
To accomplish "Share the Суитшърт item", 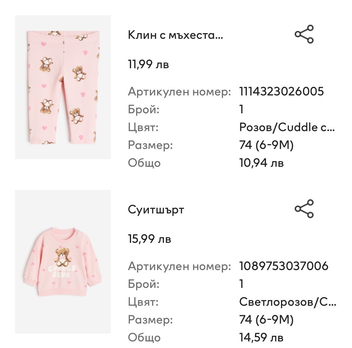I will tap(304, 209).
